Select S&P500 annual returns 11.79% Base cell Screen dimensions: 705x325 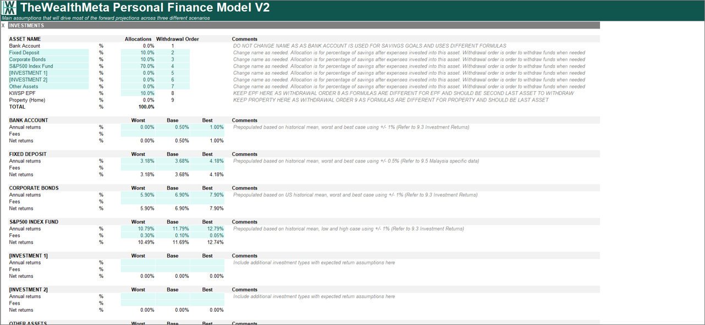click(173, 229)
